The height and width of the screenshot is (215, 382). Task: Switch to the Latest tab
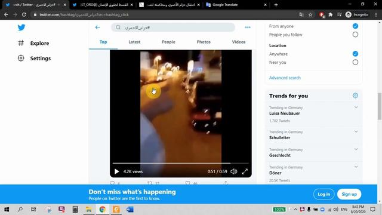pos(134,42)
